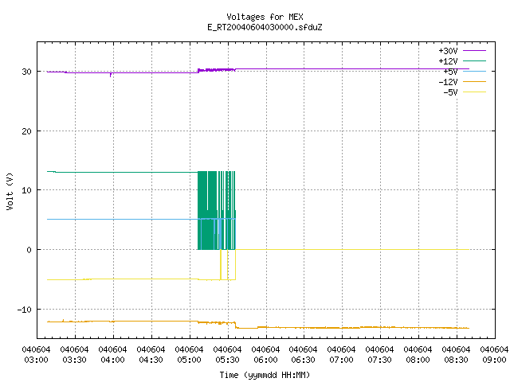Click the blue +5V legend line sample

[474, 71]
